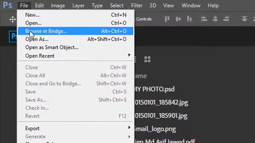Open the Edit menu
This screenshot has width=255, height=143.
pos(39,6)
